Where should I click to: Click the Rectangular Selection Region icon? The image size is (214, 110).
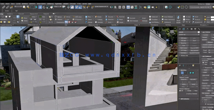click(32, 7)
